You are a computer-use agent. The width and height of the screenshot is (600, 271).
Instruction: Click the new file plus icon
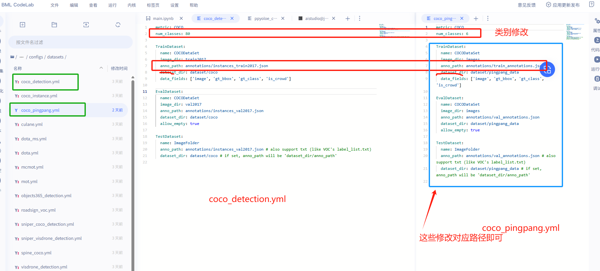click(22, 25)
